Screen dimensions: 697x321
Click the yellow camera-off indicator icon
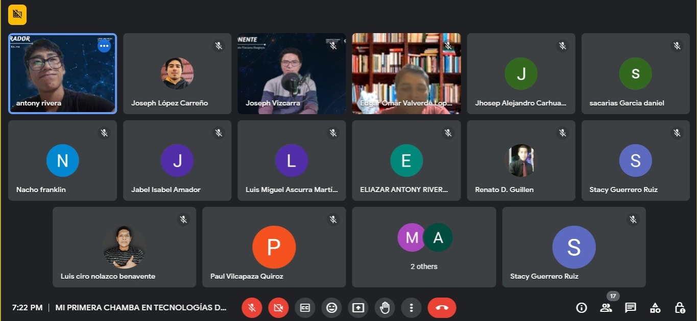17,14
